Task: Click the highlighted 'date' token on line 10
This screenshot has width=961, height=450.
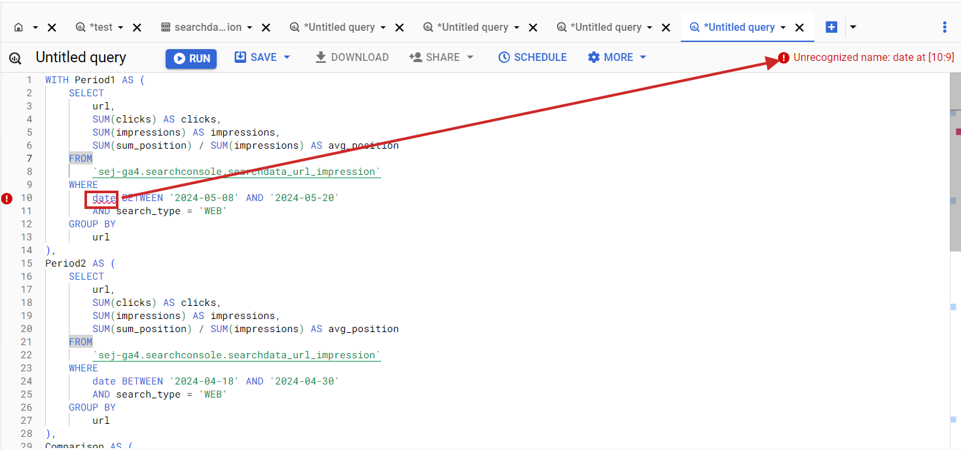Action: point(103,198)
